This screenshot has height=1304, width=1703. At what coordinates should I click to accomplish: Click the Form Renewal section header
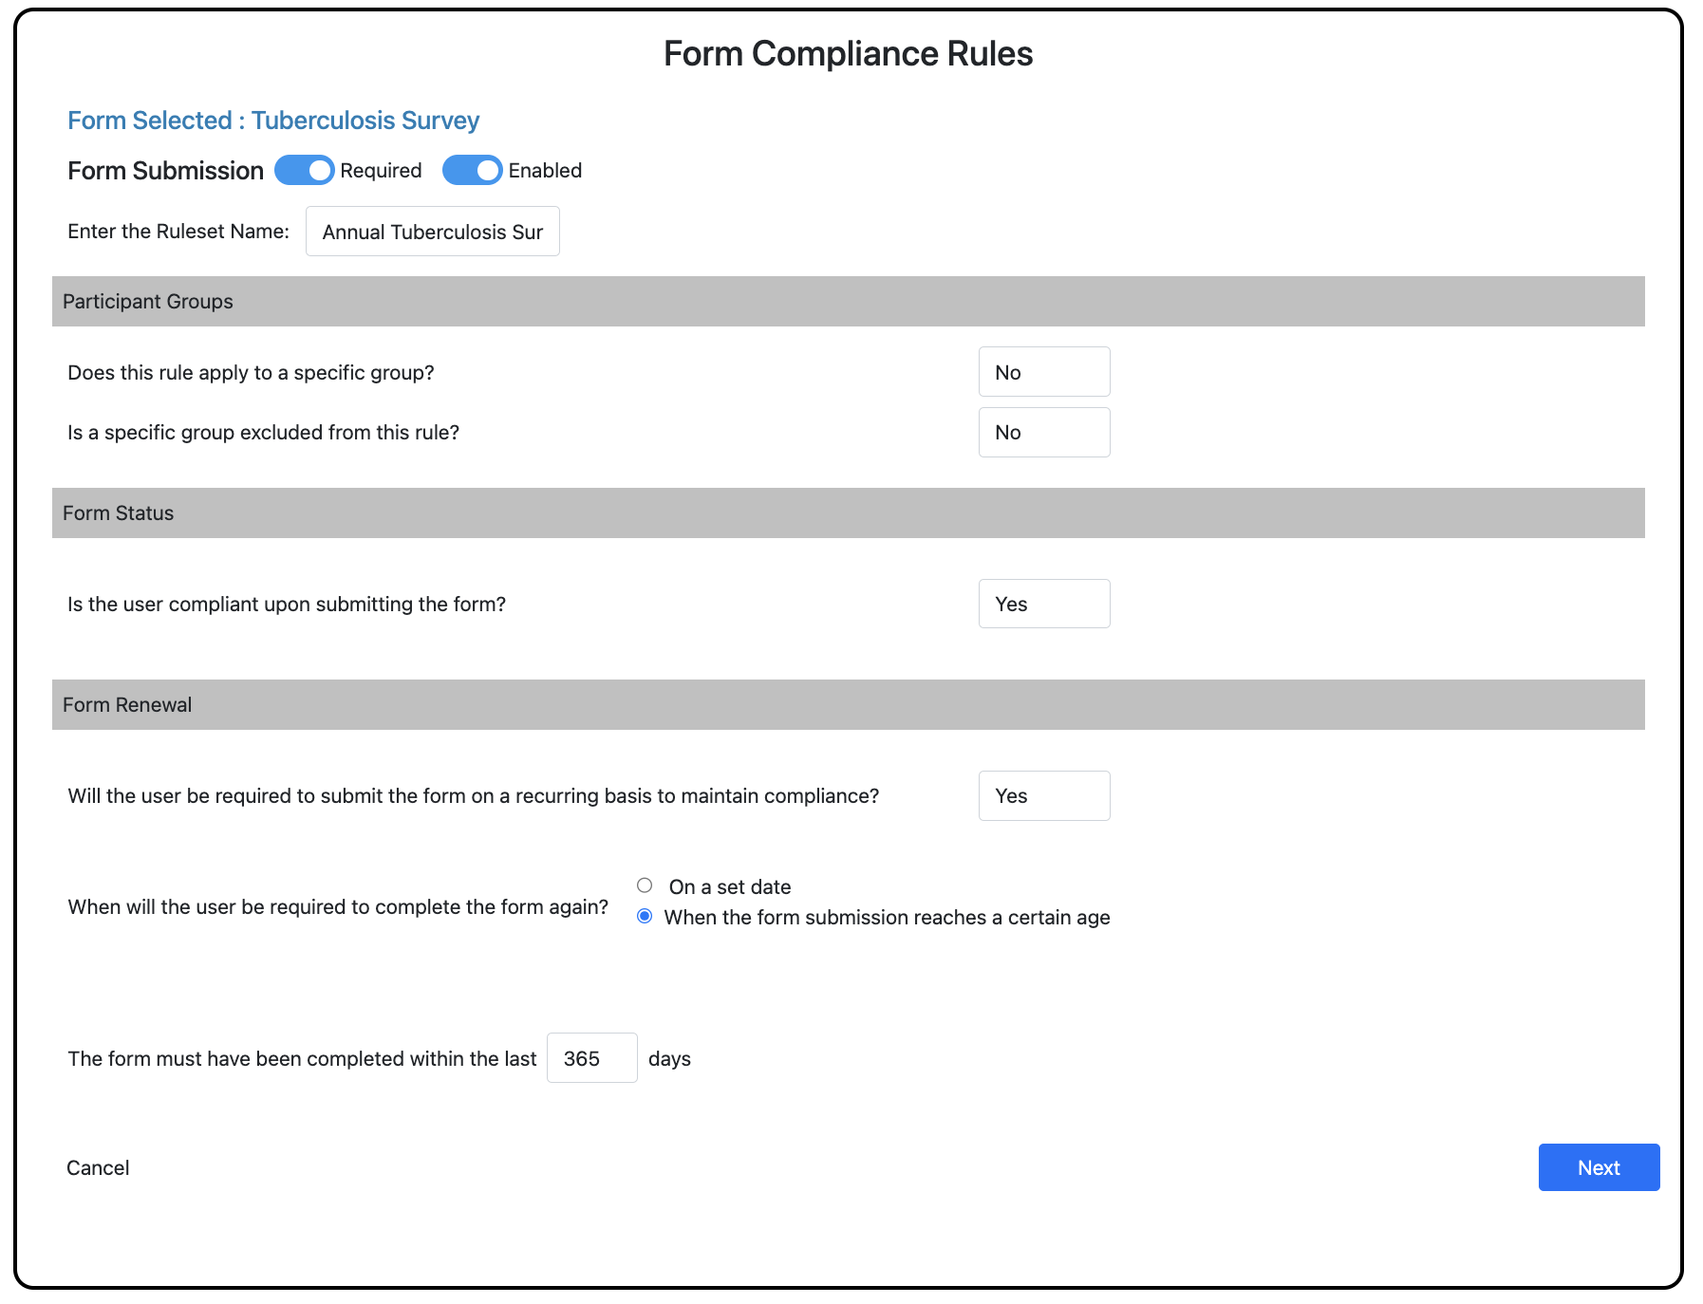click(x=127, y=705)
